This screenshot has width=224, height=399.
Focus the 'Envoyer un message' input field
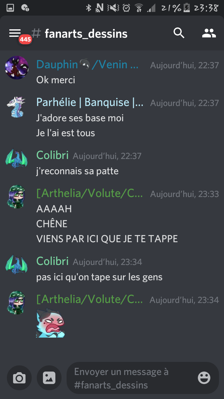click(132, 378)
